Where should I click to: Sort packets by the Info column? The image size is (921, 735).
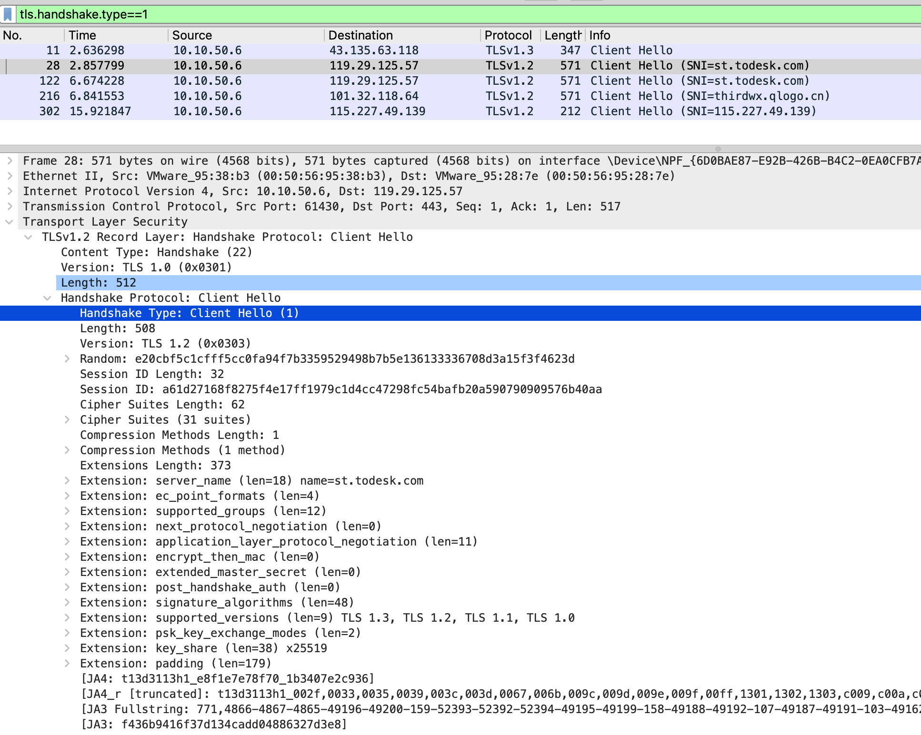753,35
